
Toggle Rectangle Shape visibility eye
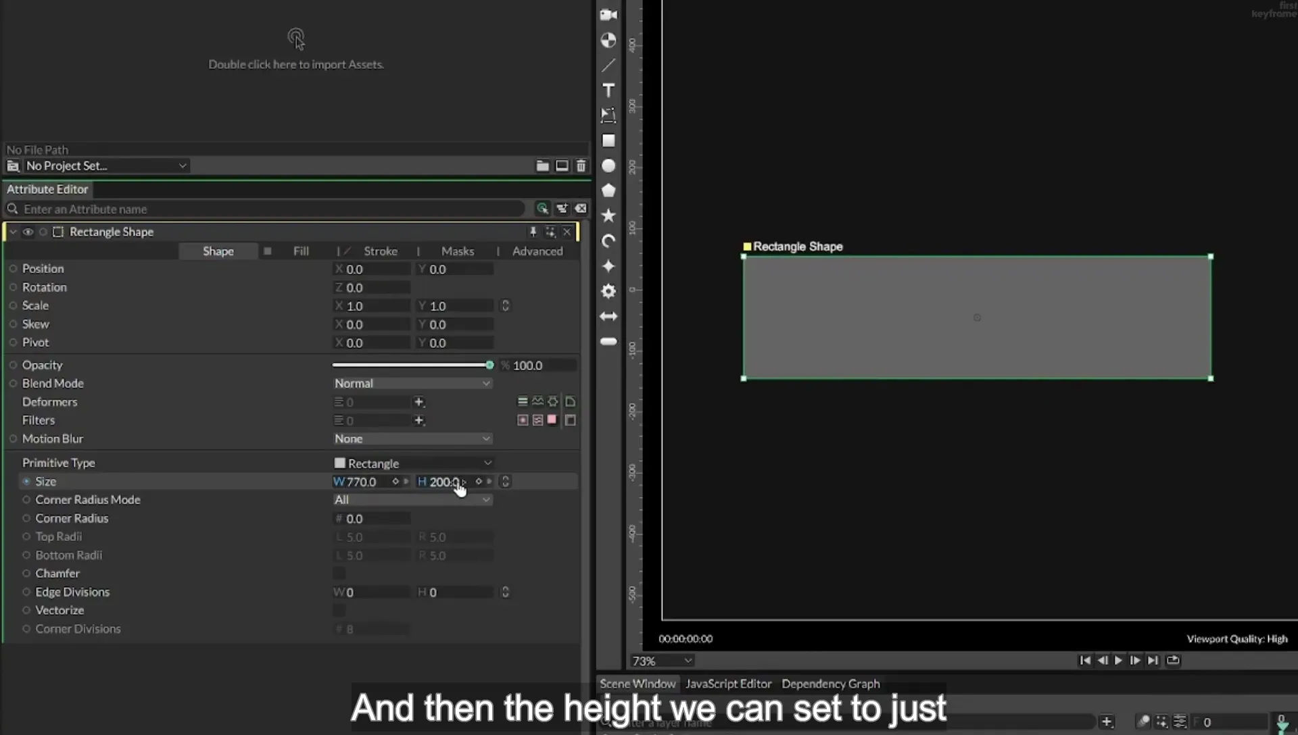28,232
